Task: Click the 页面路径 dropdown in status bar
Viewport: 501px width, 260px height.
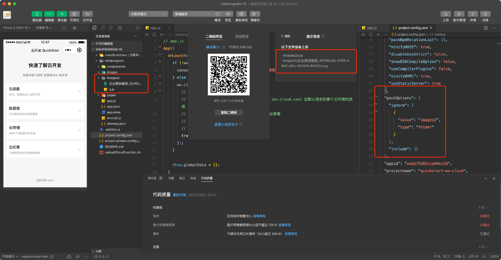Action: click(x=10, y=256)
